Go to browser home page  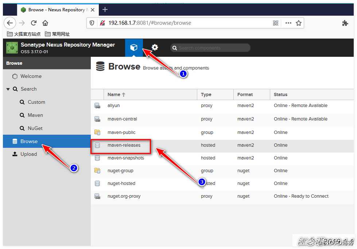click(x=45, y=23)
